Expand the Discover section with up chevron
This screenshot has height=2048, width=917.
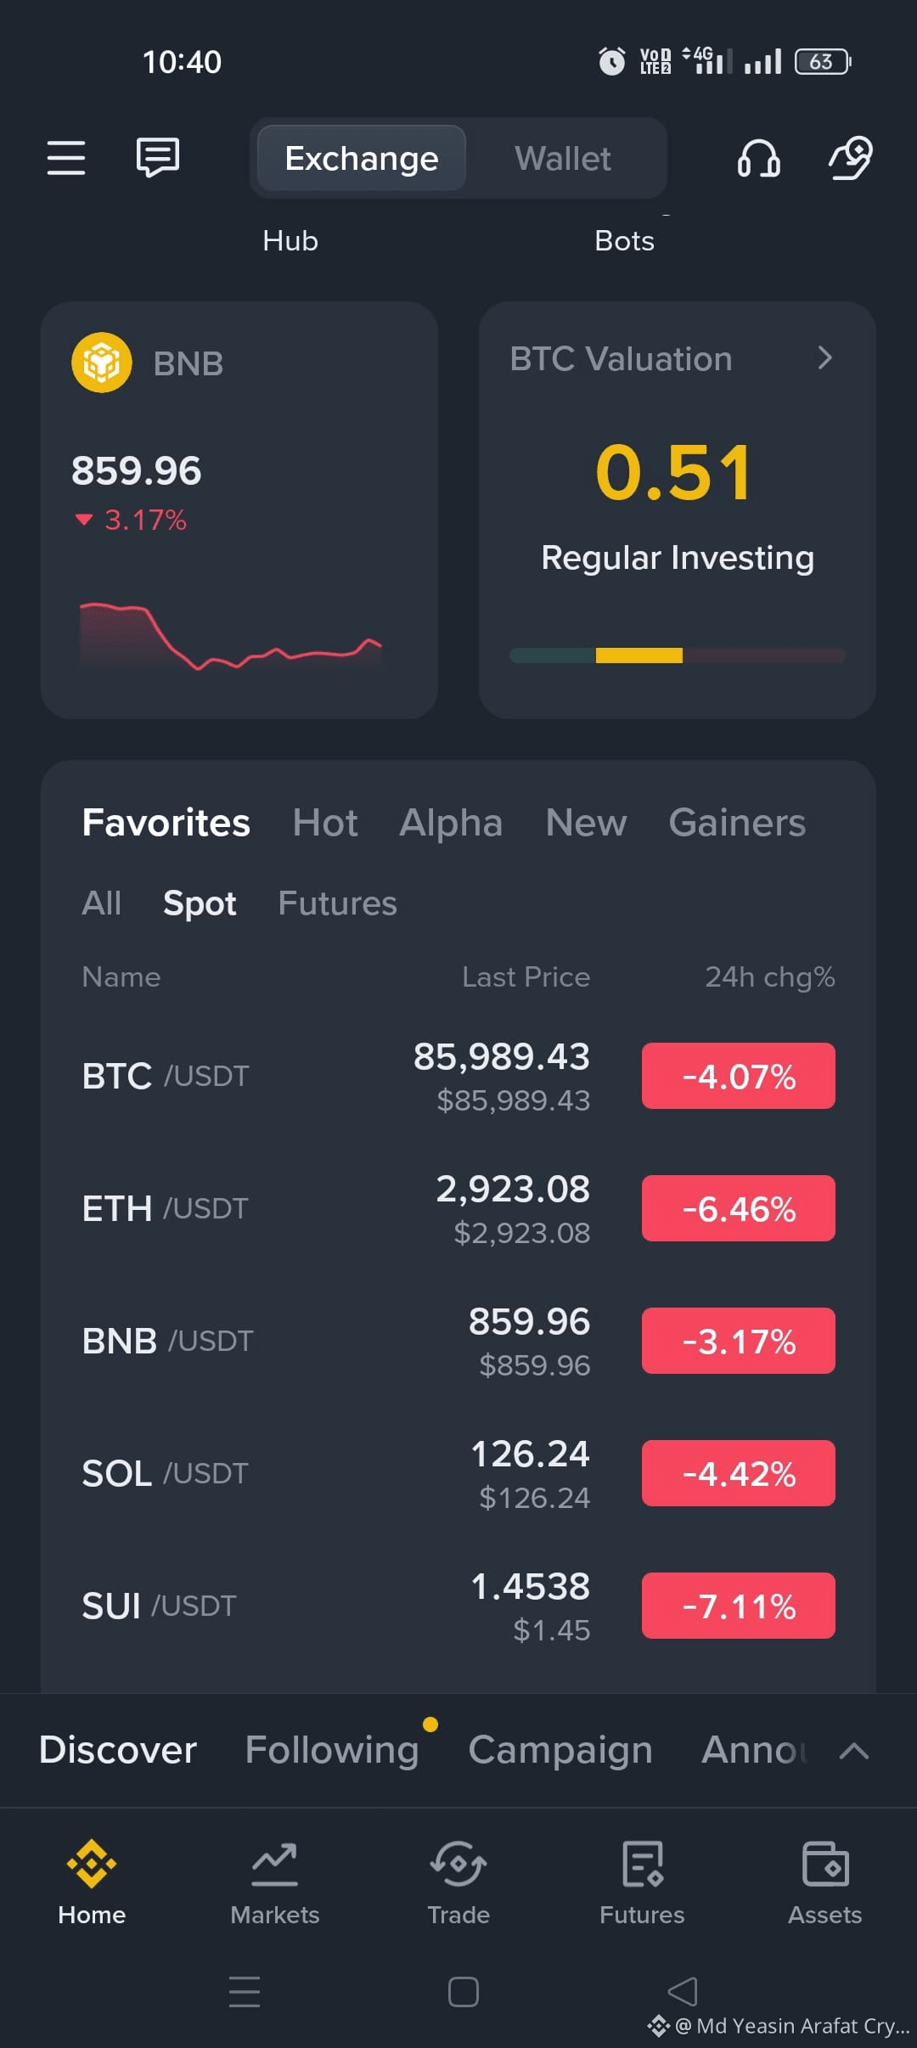click(x=854, y=1751)
